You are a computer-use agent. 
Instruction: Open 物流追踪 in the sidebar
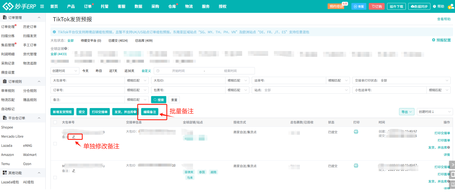pyautogui.click(x=30, y=63)
